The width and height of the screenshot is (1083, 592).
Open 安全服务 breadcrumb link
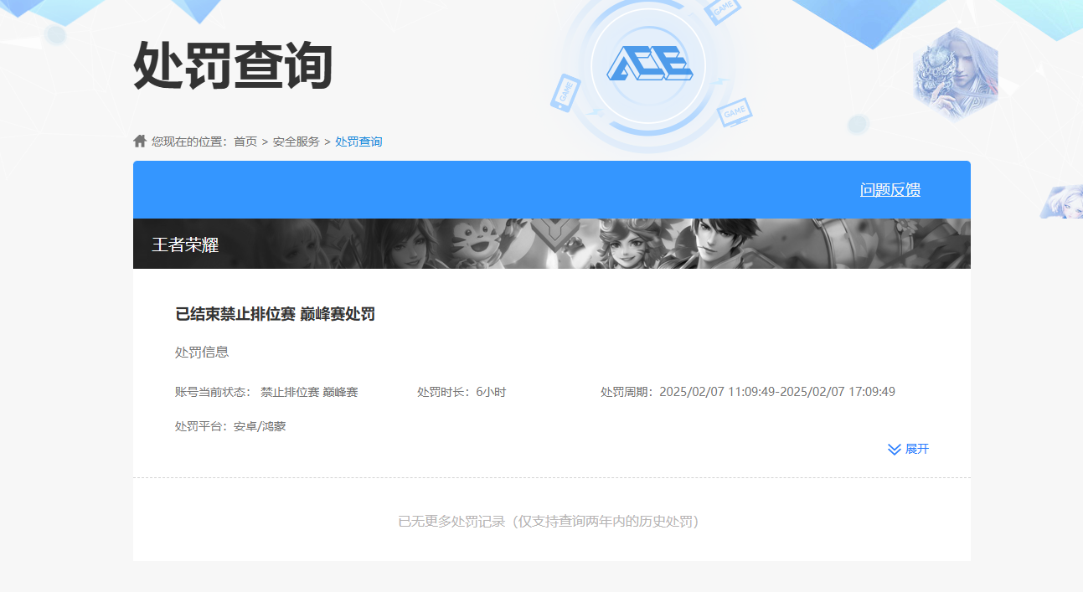297,142
